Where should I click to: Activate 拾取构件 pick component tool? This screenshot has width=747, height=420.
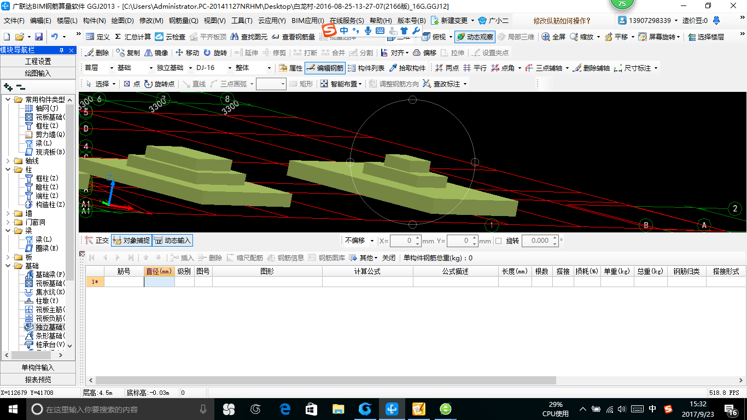pos(407,68)
